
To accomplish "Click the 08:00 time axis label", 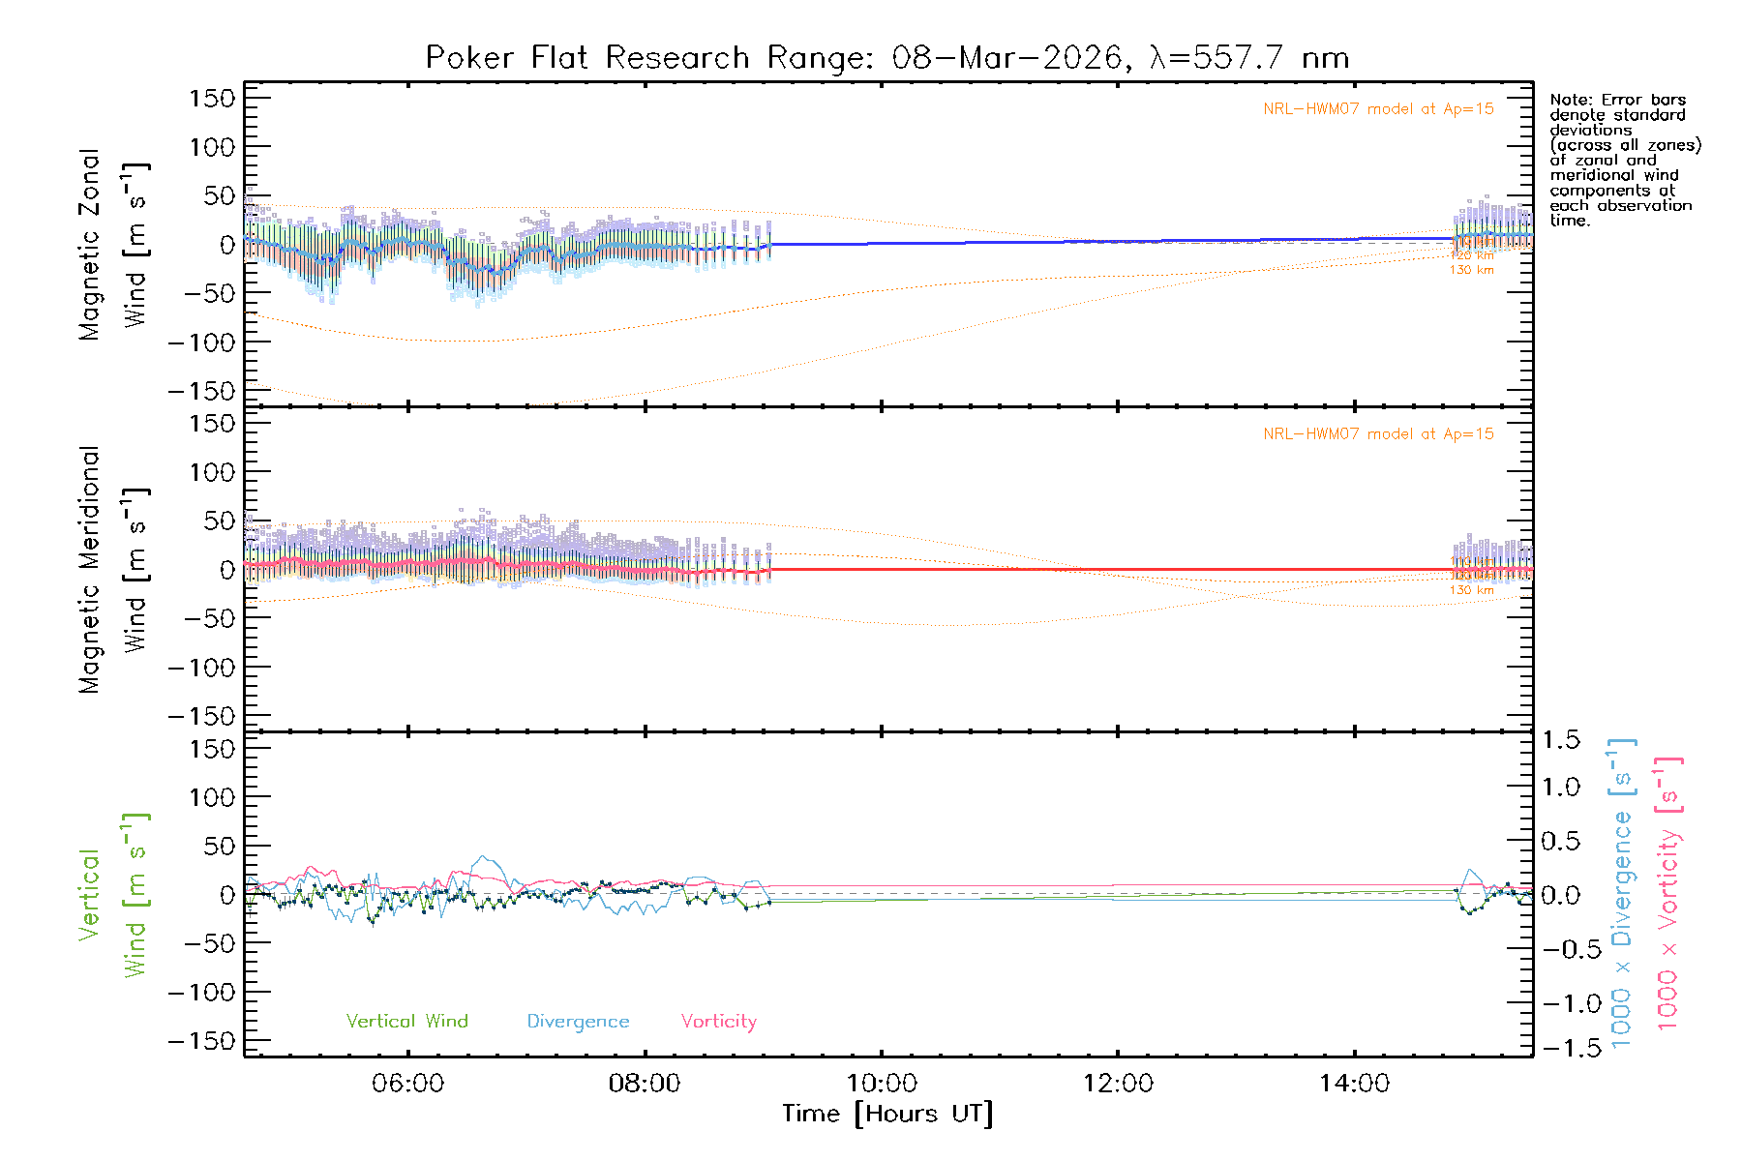I will 645,1084.
